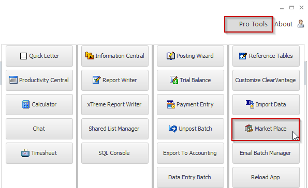Open the Timesheet tool
Image resolution: width=308 pixels, height=188 pixels.
[39, 153]
